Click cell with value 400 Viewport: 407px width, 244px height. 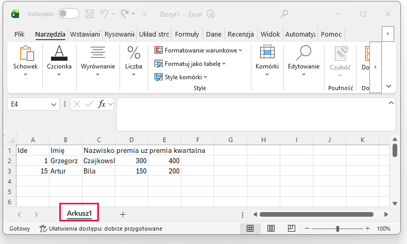point(164,161)
